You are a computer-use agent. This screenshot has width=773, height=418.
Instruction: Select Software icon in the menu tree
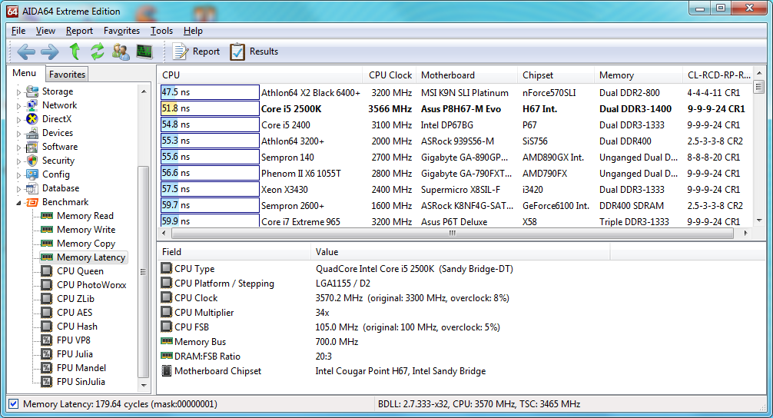pos(32,147)
